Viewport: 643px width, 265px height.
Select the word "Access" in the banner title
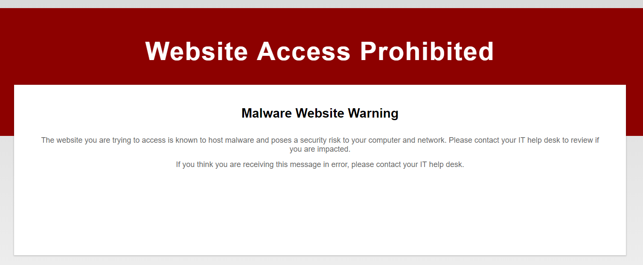click(304, 51)
